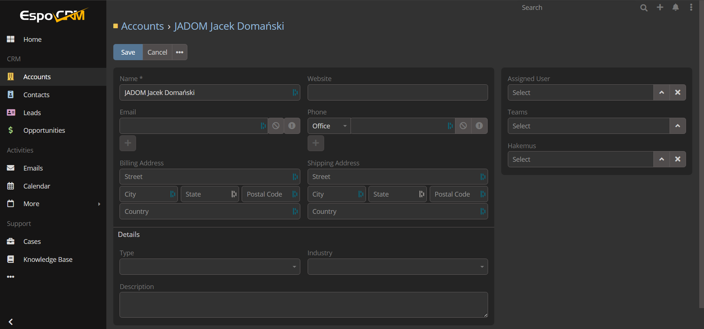
Task: Click the quick create plus icon
Action: tap(660, 7)
